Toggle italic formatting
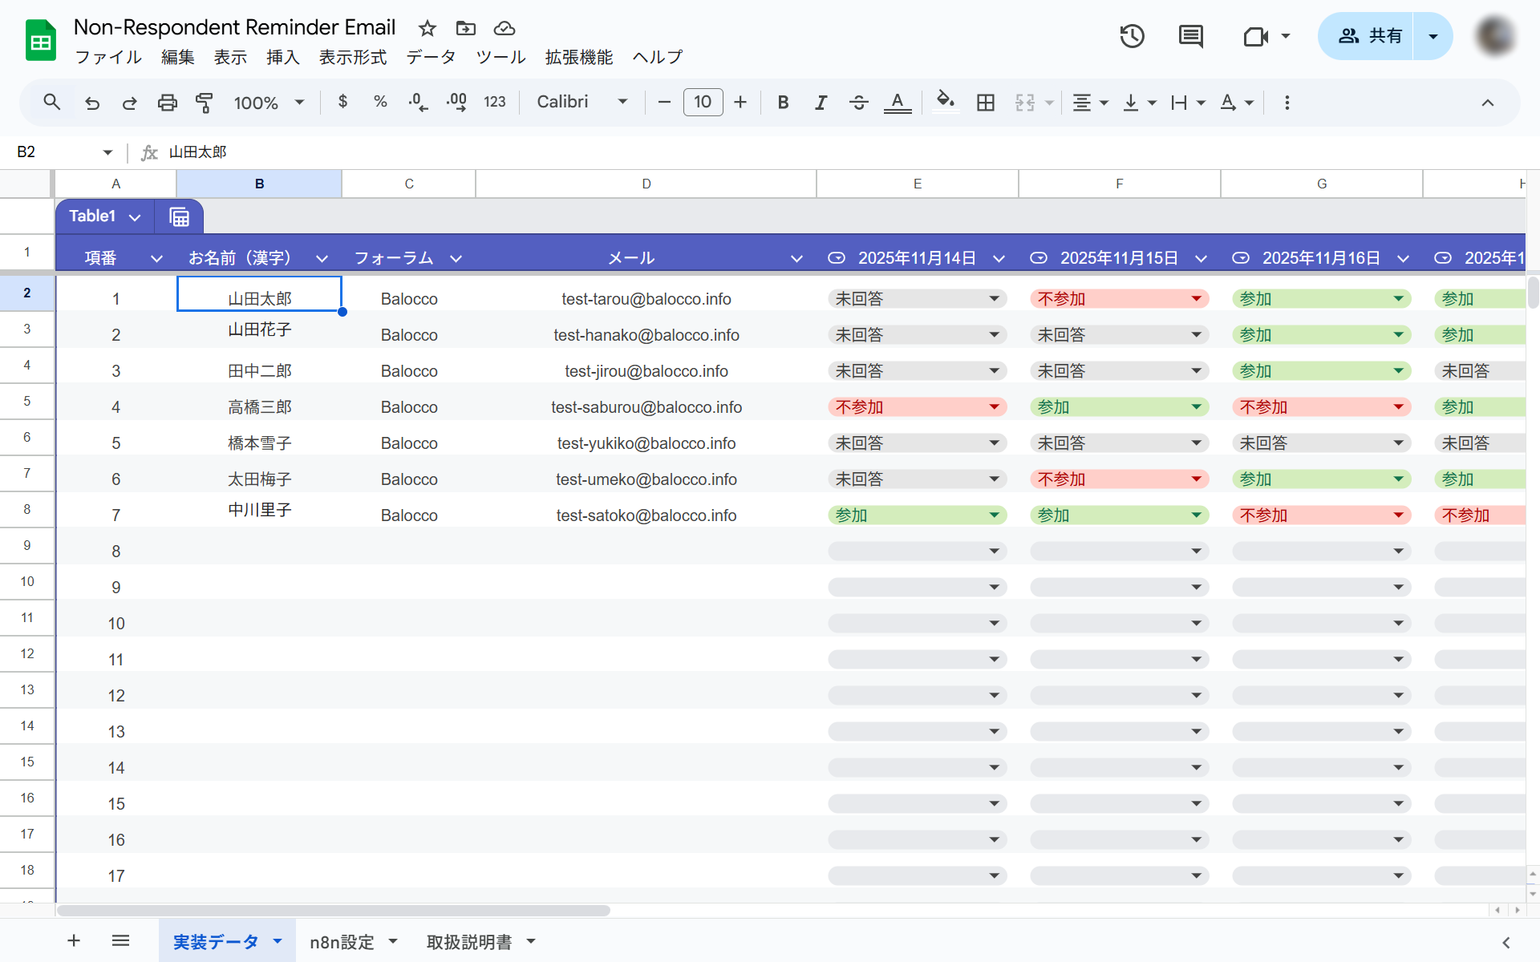 pos(821,103)
